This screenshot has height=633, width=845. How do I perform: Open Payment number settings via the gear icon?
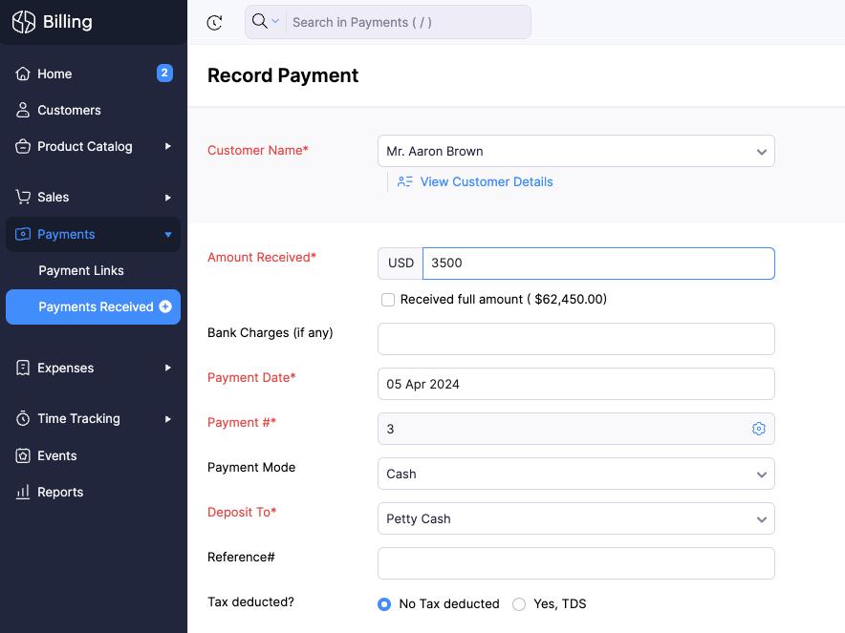click(x=759, y=429)
